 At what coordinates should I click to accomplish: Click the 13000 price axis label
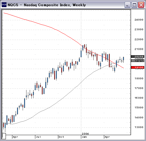[139, 127]
